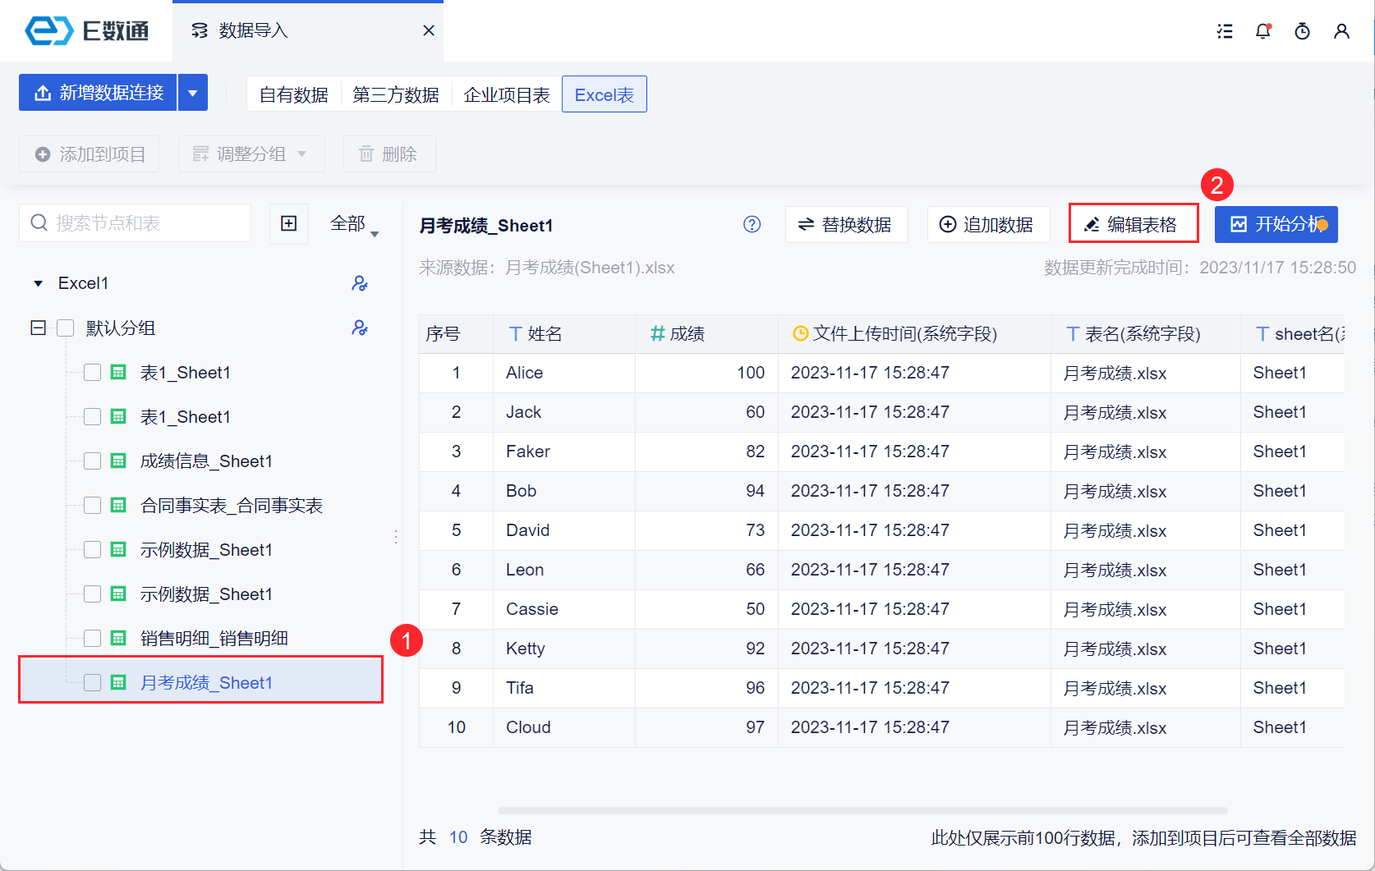This screenshot has height=871, width=1375.
Task: Collapse the 默认分组 group
Action: [x=38, y=328]
